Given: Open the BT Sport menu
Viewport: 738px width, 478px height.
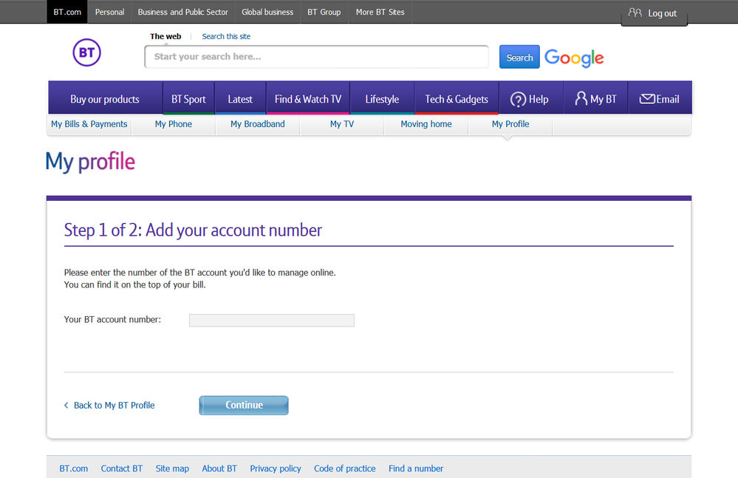Looking at the screenshot, I should pos(188,99).
